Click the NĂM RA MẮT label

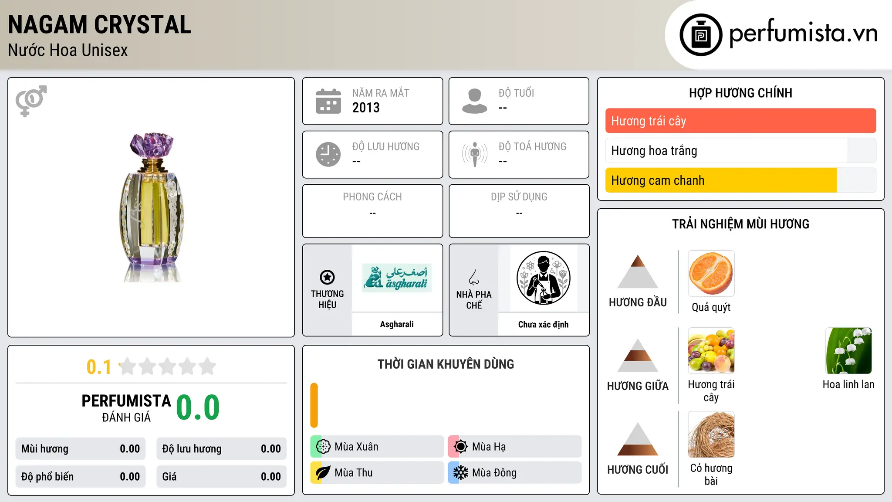(381, 93)
